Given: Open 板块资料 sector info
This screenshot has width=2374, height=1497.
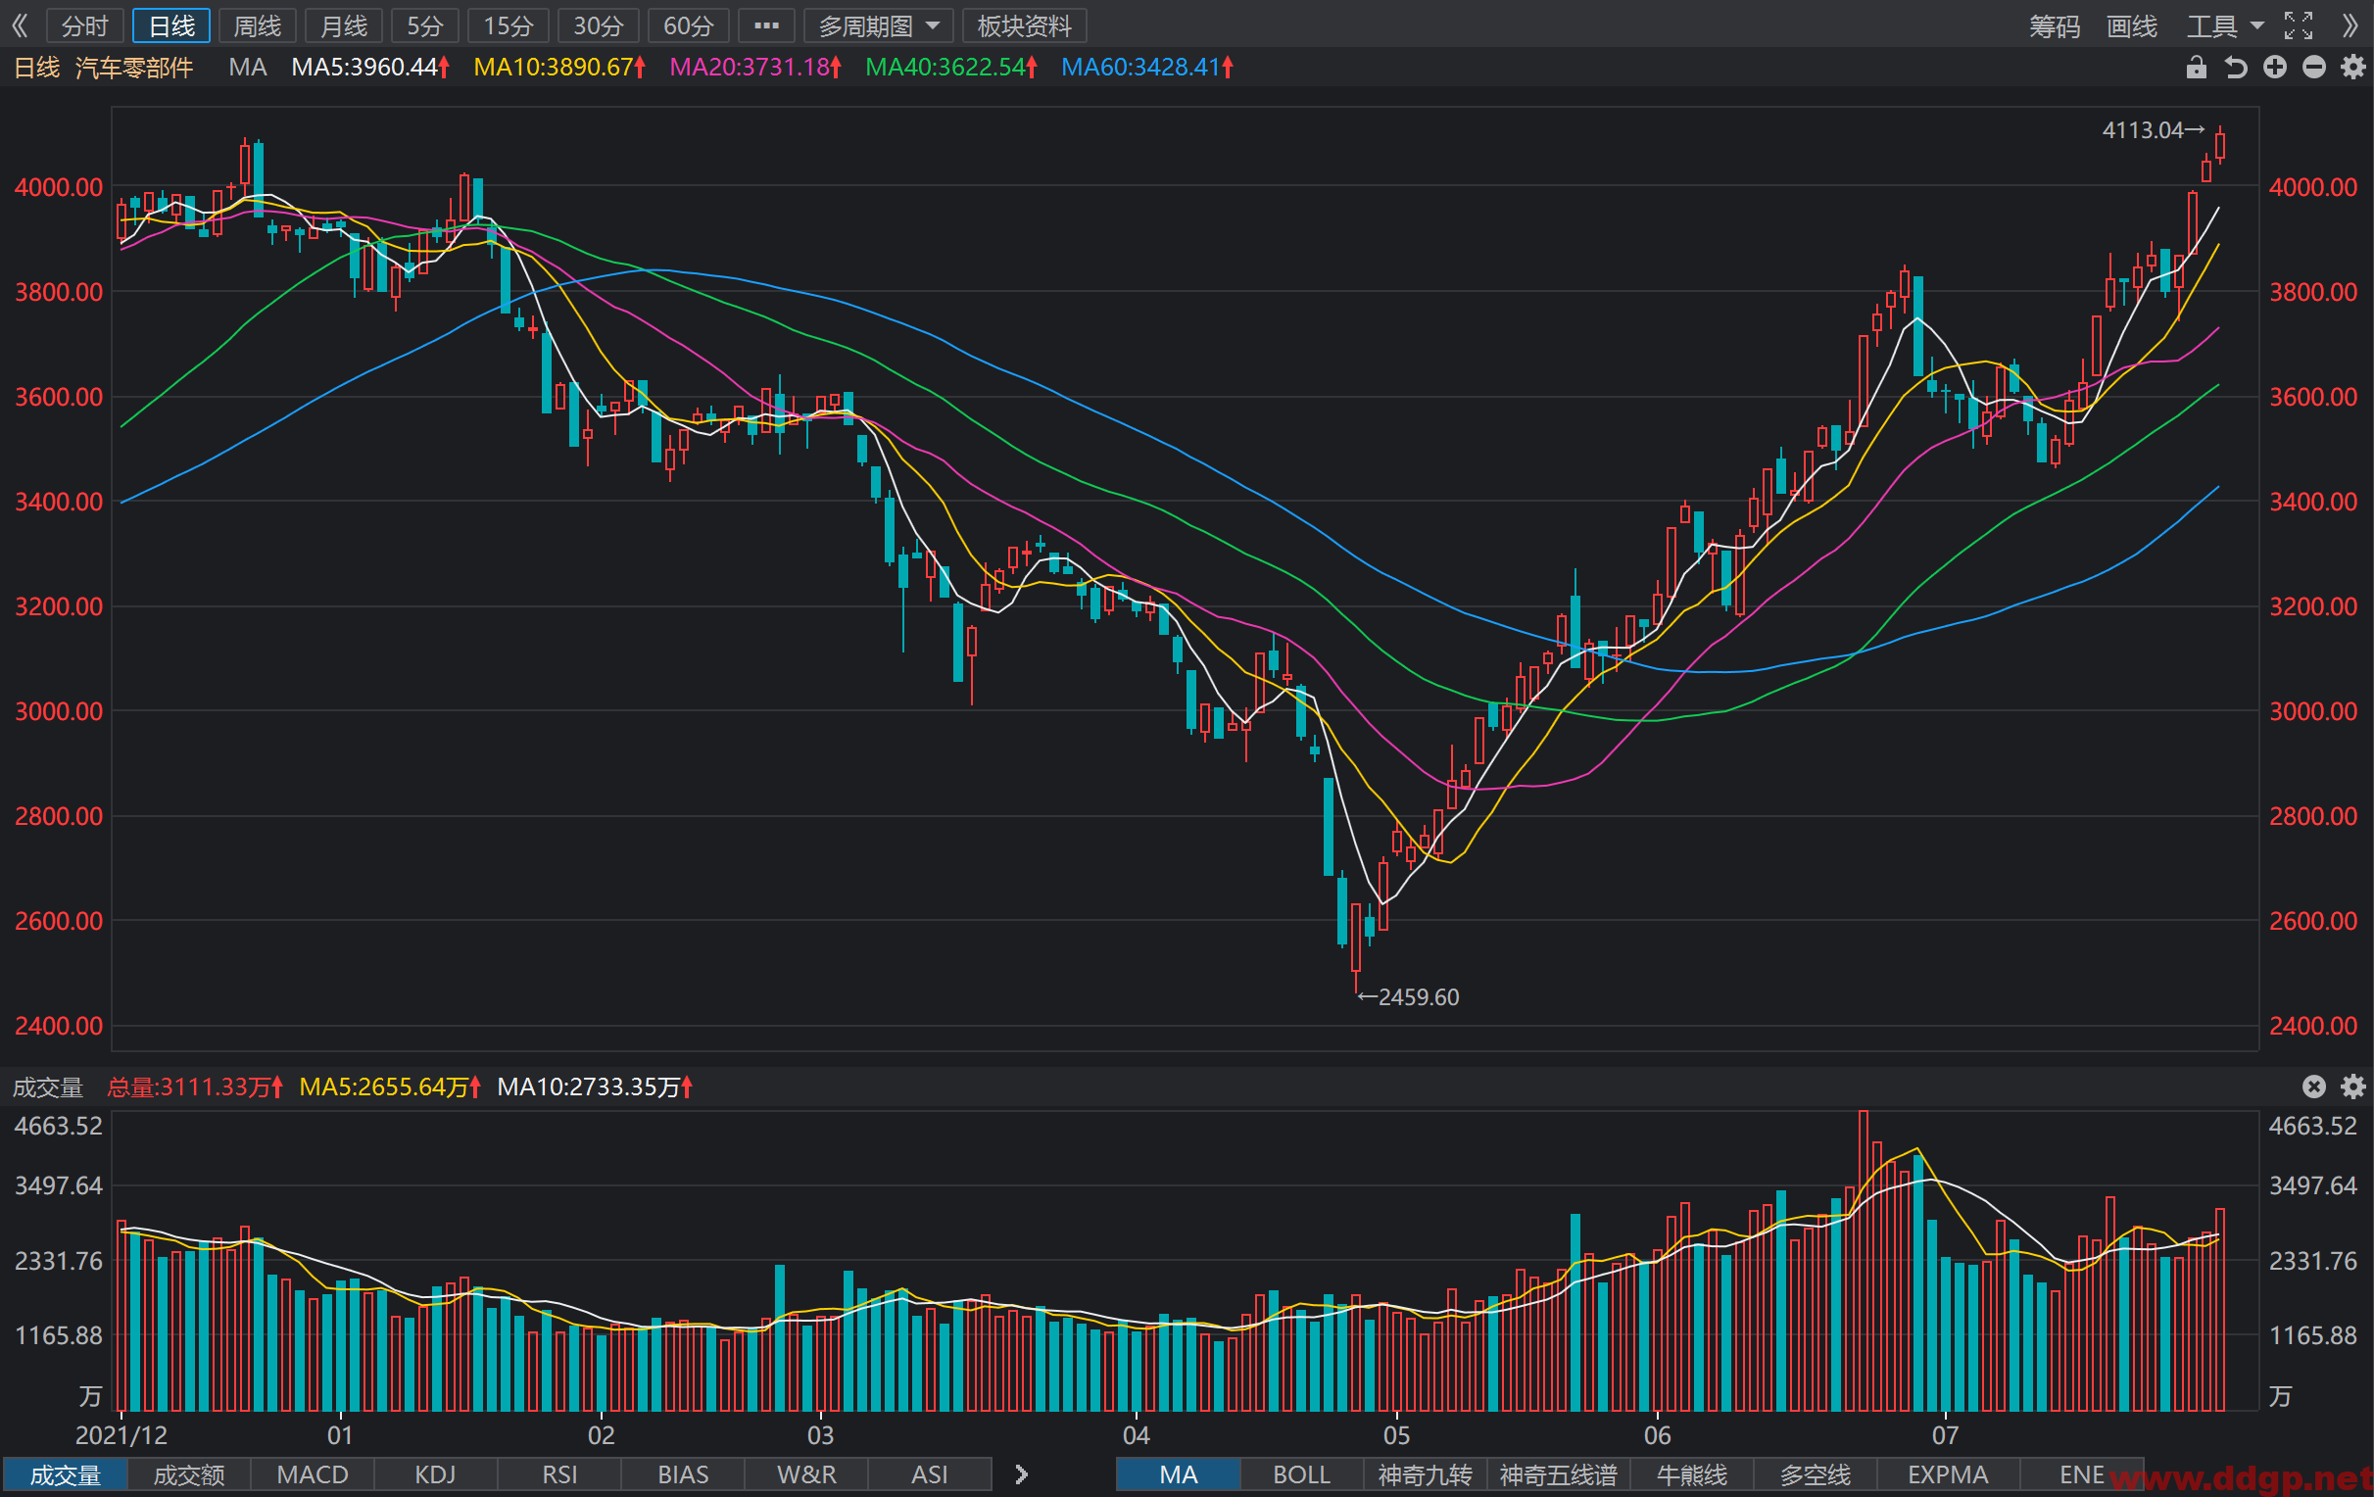Looking at the screenshot, I should (1024, 25).
